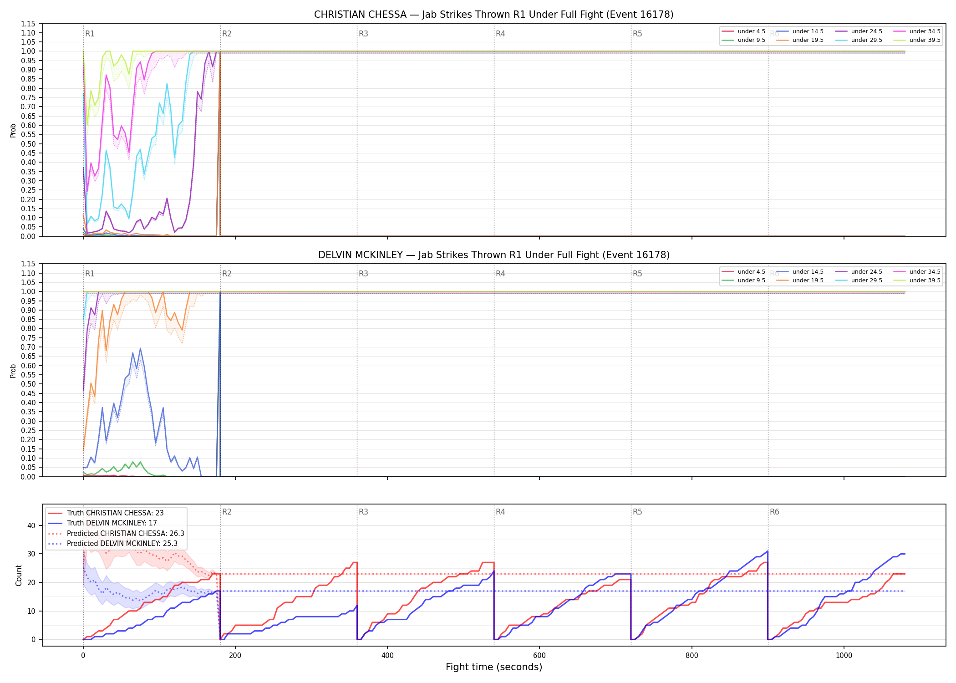Screen dimensions: 956x683
Task: Click the DELVIN MCKINLEY chart title
Action: coord(493,255)
